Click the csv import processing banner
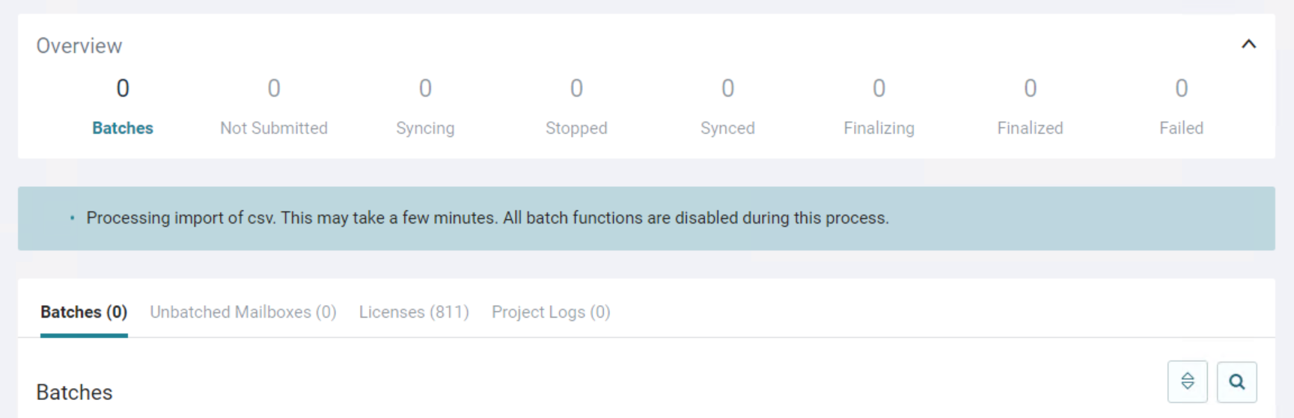This screenshot has height=418, width=1294. point(647,218)
